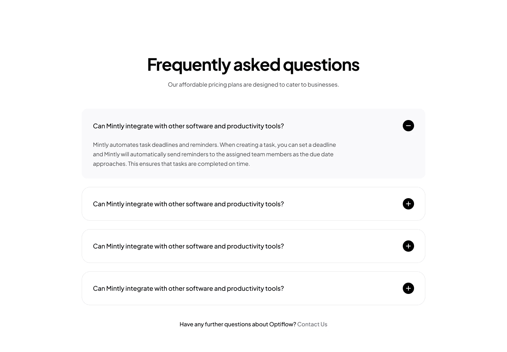
Task: Click the minus symbol on the open question
Action: [408, 126]
